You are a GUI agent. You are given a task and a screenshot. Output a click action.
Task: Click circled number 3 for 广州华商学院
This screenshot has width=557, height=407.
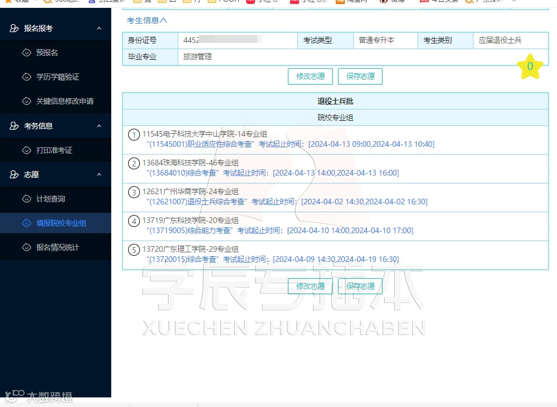click(134, 192)
